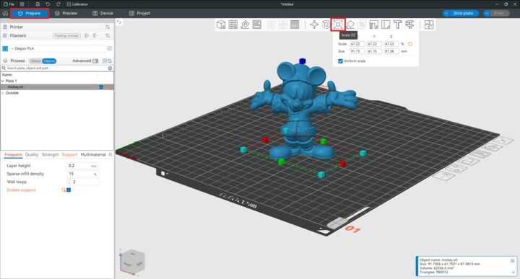Click the Scale X percentage field
This screenshot has width=520, height=279.
pyautogui.click(x=357, y=44)
